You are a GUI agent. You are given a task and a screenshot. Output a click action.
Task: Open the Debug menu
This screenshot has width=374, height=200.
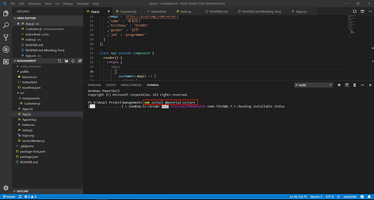coord(68,4)
